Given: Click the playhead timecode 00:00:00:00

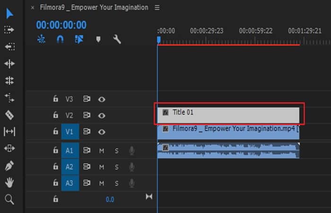Looking at the screenshot, I should tap(61, 25).
